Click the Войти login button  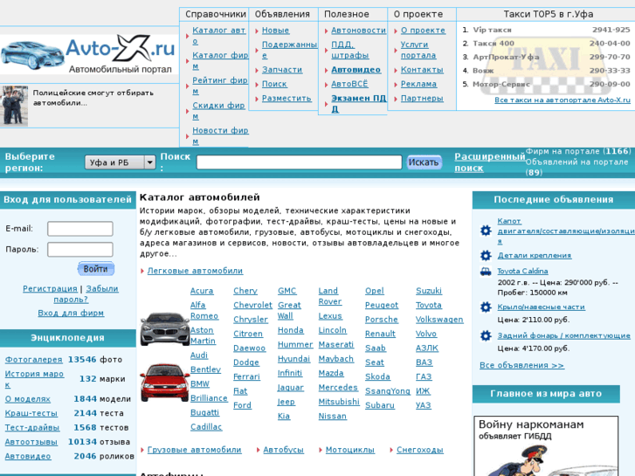(x=96, y=269)
